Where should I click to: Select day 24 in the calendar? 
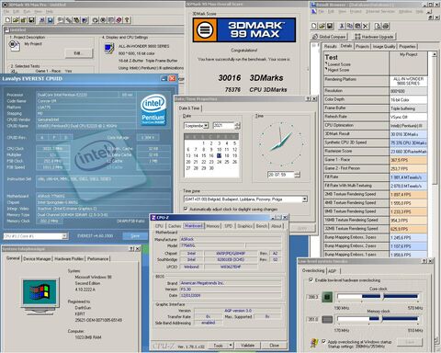(x=219, y=162)
